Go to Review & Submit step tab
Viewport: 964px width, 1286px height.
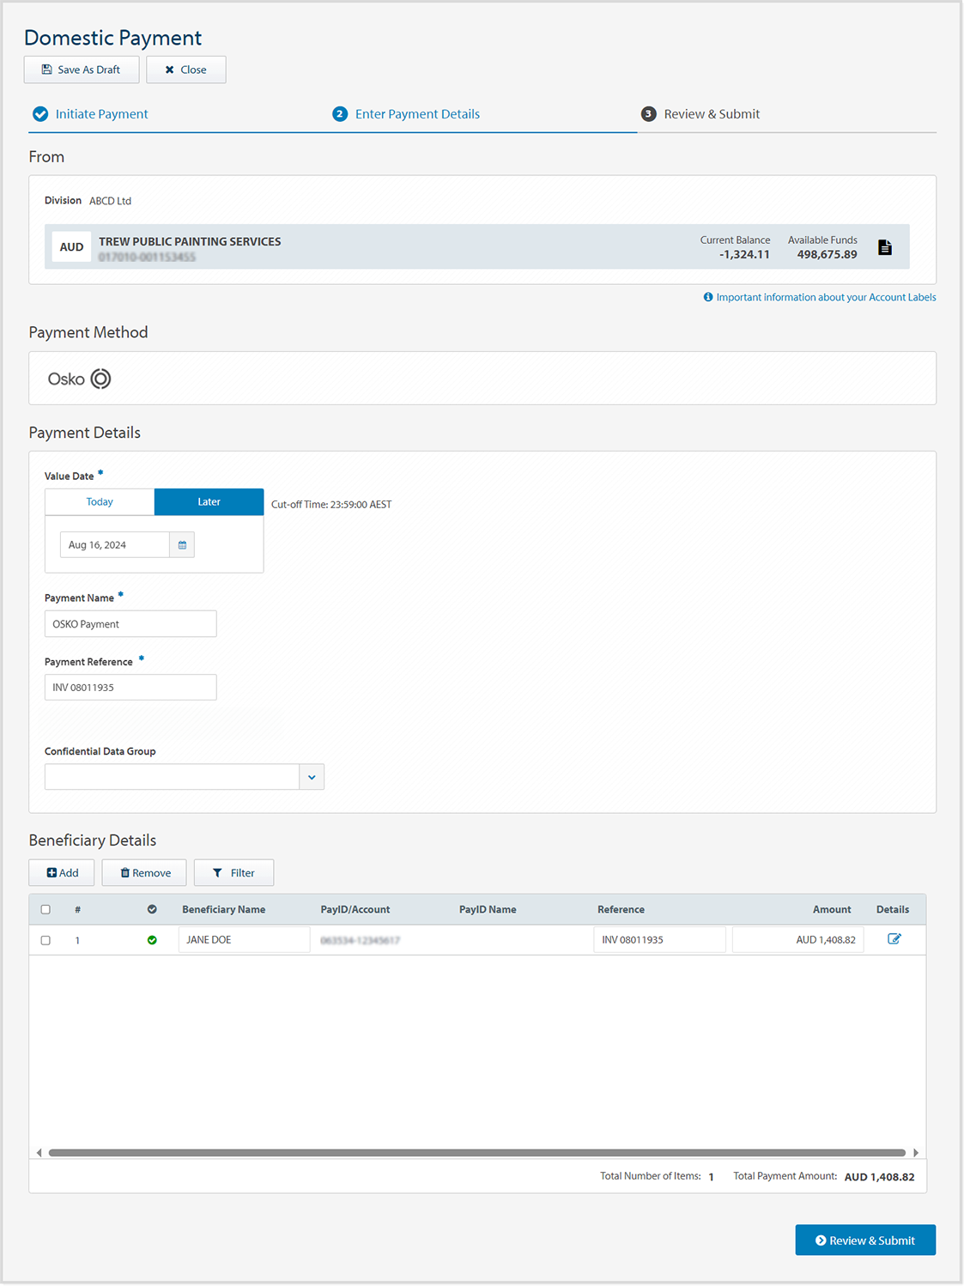click(711, 114)
